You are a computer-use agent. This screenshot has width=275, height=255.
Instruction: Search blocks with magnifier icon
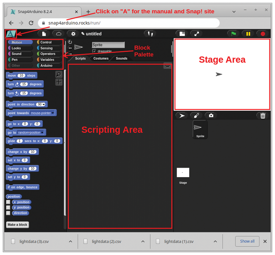click(59, 74)
